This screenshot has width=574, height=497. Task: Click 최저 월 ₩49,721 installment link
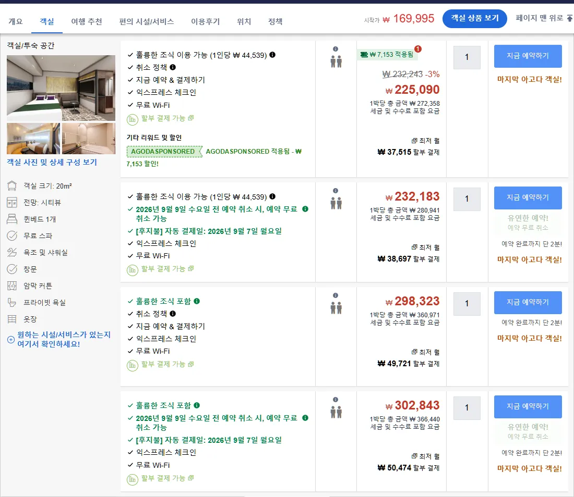(x=408, y=358)
